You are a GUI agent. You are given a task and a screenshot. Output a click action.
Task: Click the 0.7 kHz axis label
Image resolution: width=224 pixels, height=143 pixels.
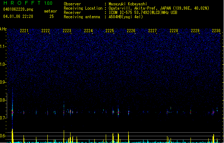coord(3,118)
